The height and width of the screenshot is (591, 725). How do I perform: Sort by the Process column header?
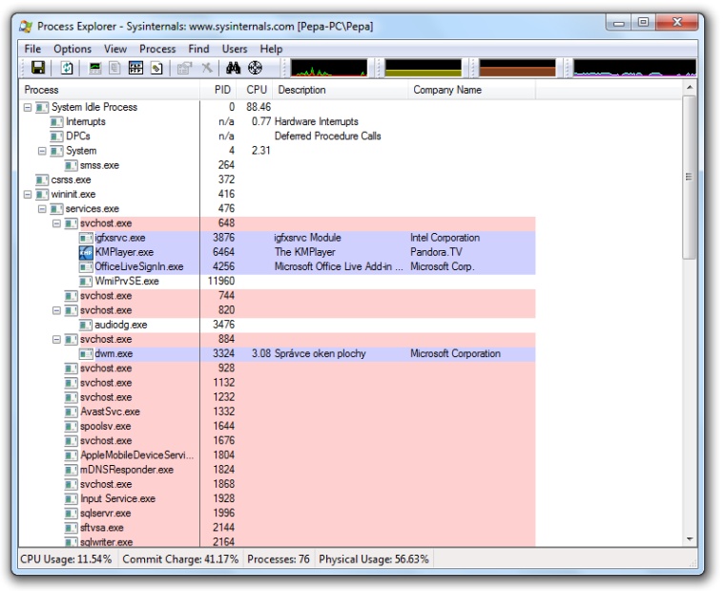110,90
